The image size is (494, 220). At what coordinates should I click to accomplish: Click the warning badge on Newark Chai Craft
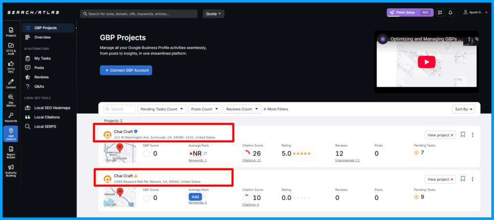(136, 176)
